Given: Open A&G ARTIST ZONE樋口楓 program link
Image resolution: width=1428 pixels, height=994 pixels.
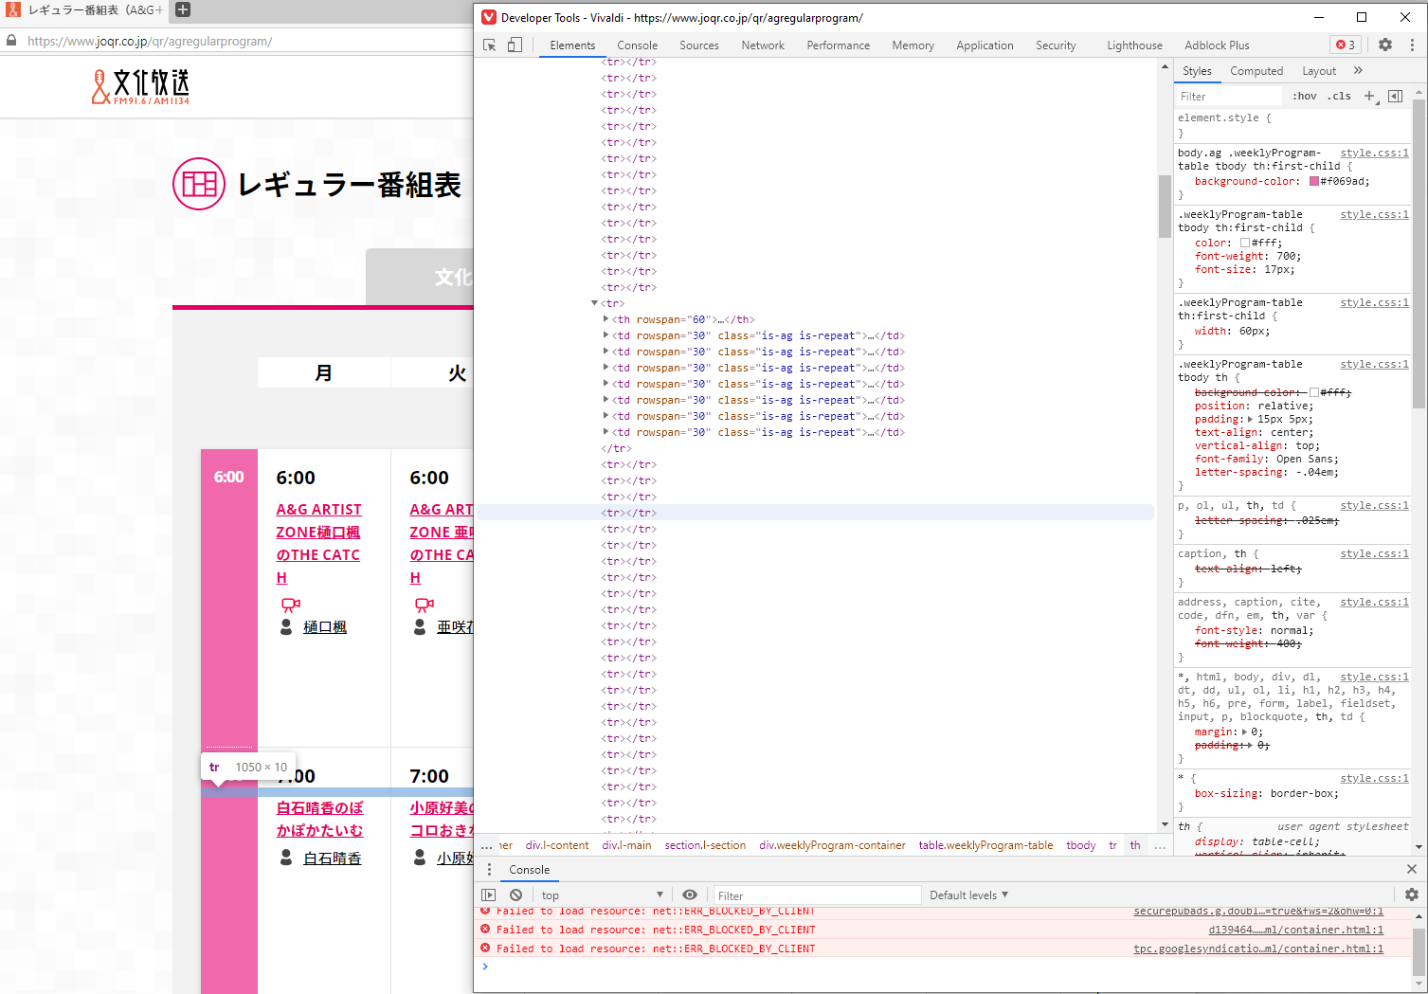Looking at the screenshot, I should [x=318, y=543].
